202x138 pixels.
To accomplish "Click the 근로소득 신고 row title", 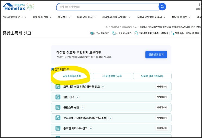I will point(71,107).
